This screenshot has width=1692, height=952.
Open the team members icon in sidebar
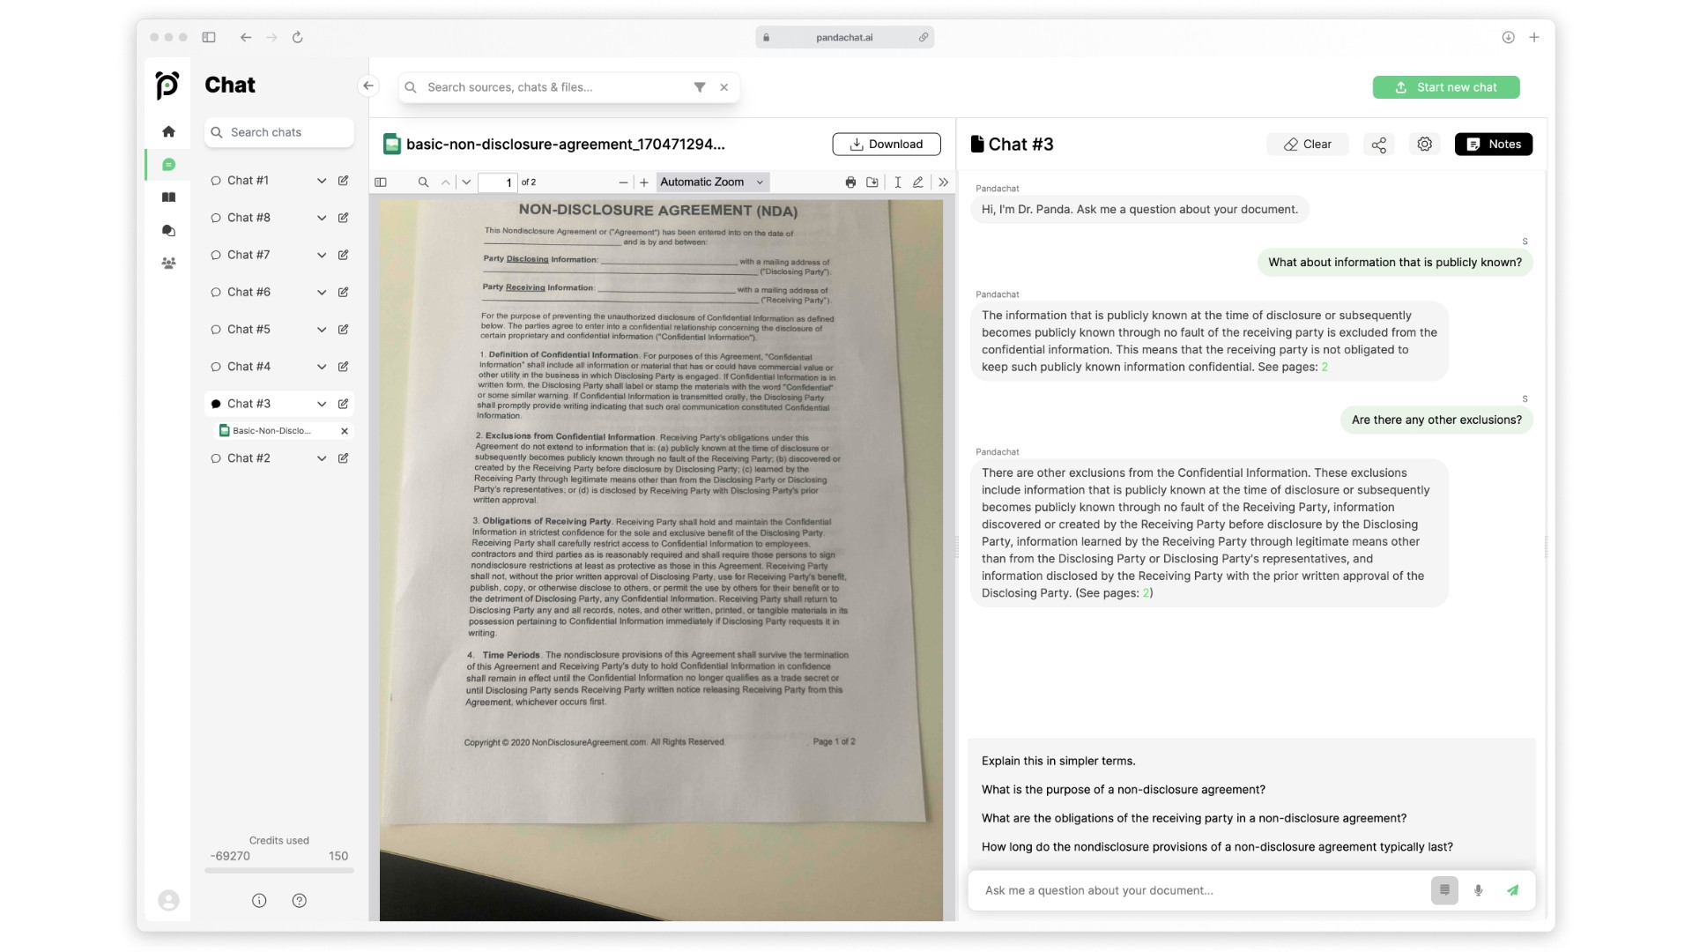click(x=168, y=264)
